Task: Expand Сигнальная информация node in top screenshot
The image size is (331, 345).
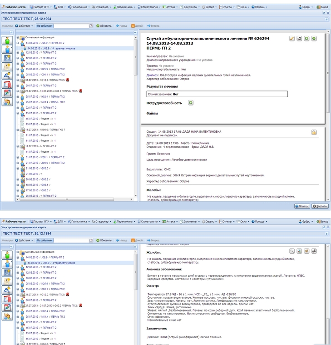Action: tap(18, 37)
